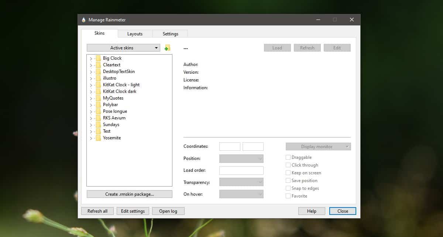
Task: Select the Pose longue tree label
Action: [115, 111]
